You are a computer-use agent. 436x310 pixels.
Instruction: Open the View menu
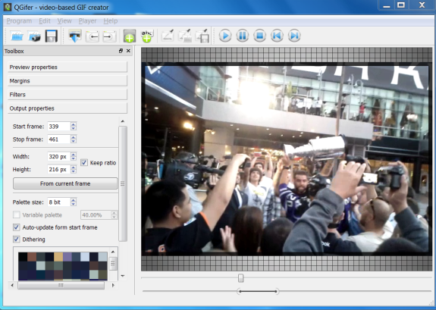pos(64,21)
